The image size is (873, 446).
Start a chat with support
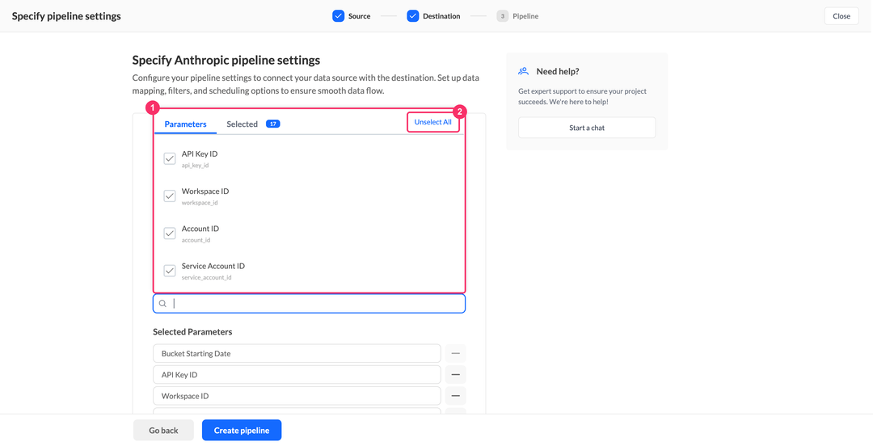[x=587, y=128]
